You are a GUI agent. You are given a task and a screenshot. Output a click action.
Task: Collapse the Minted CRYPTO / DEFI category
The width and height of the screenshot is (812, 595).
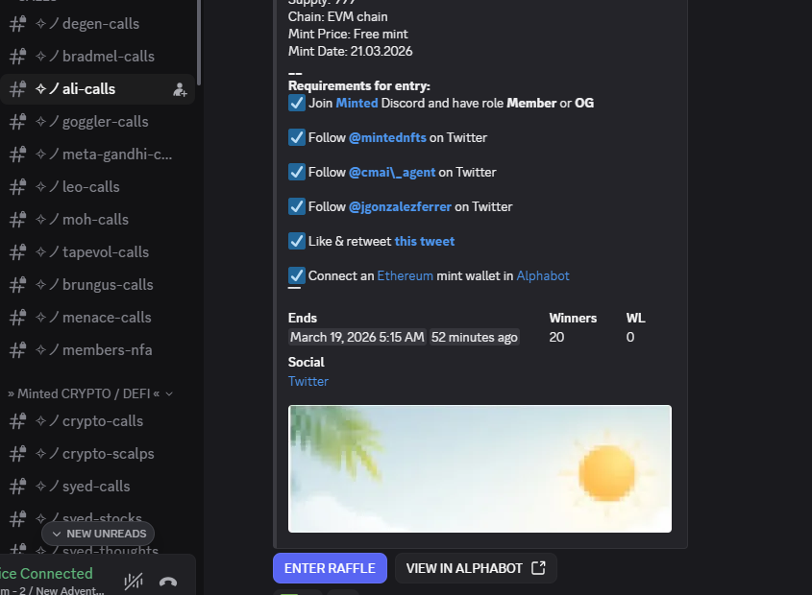[90, 393]
